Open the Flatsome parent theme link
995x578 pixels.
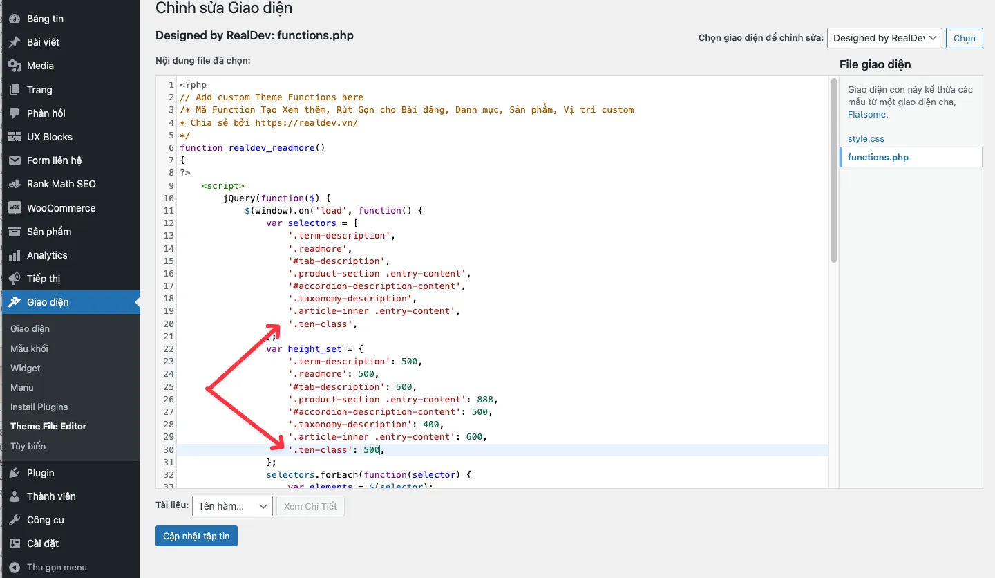[868, 114]
